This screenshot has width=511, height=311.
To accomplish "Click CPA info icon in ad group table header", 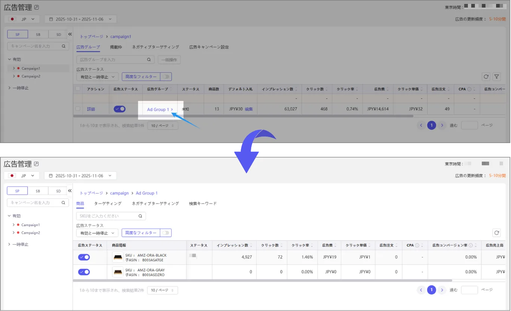I will (469, 89).
